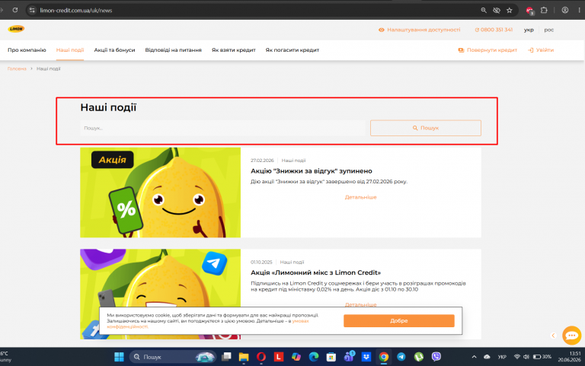Open Microsoft Teams from the taskbar
Screen dimensions: 585x366
coord(349,357)
